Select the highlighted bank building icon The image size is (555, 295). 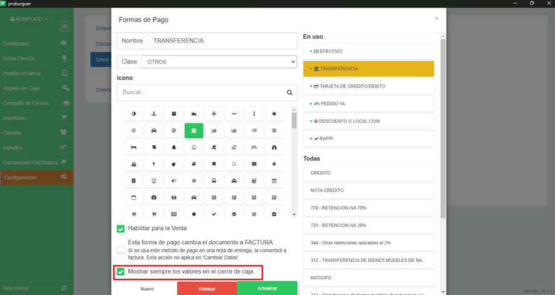194,130
